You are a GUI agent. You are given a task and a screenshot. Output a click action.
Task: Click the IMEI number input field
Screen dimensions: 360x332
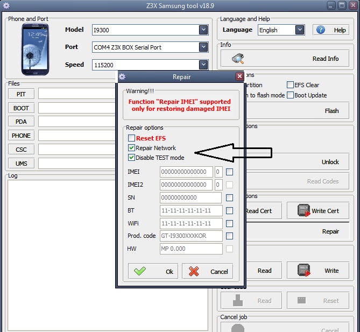186,172
